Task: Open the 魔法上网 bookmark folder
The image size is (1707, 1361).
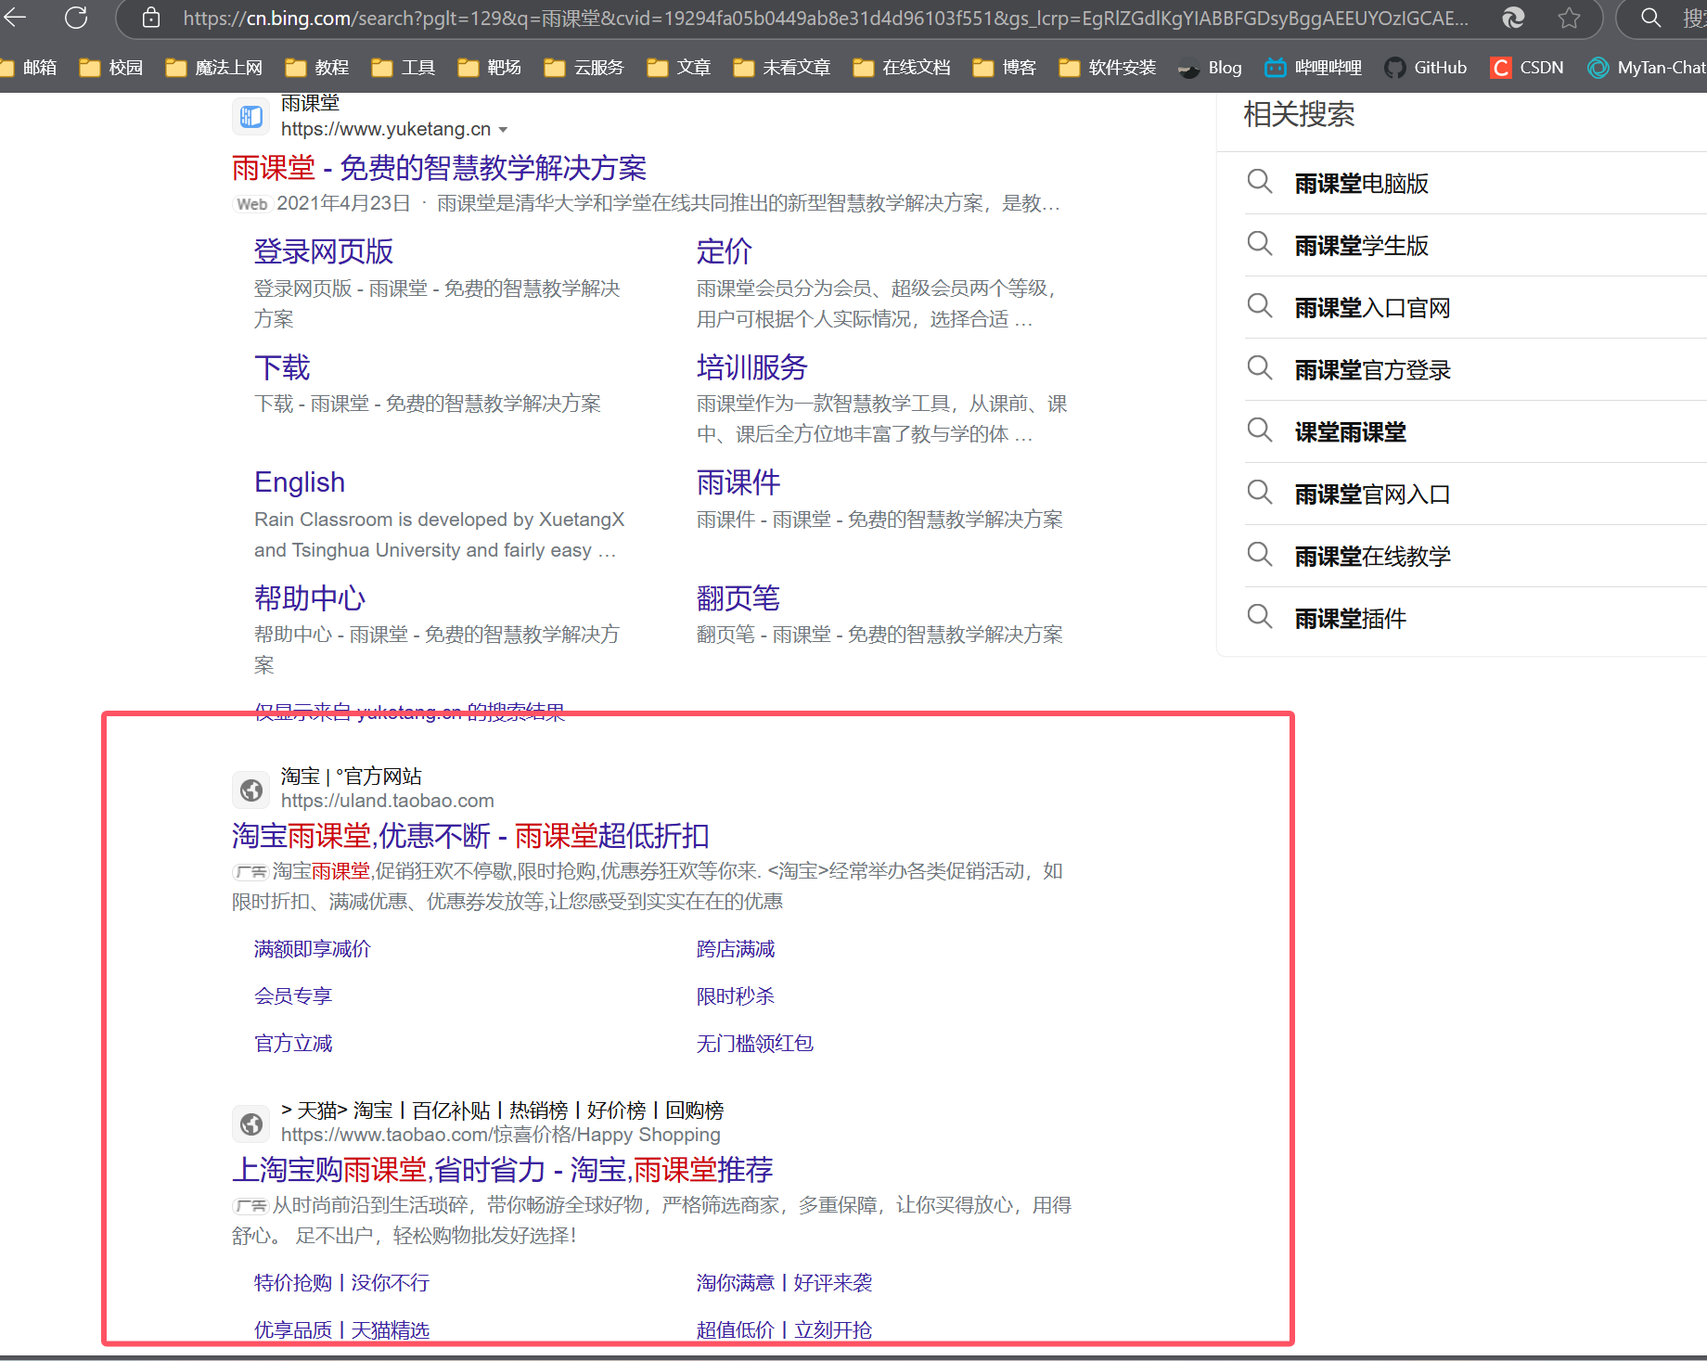Action: coord(214,67)
